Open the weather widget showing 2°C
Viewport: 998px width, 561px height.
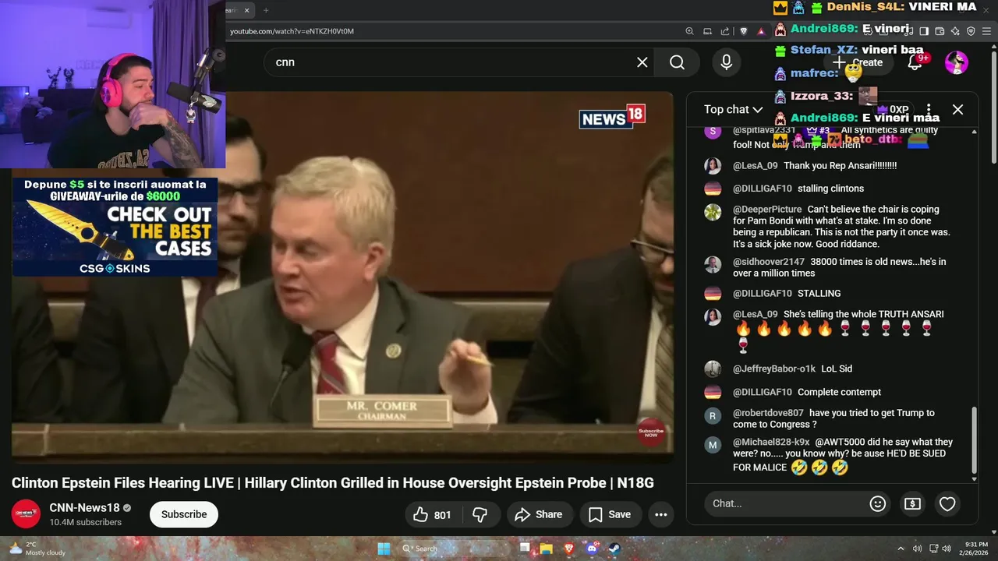click(37, 549)
